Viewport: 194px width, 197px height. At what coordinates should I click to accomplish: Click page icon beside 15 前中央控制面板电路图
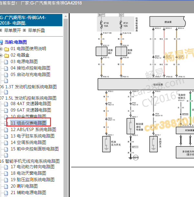(x=6, y=149)
